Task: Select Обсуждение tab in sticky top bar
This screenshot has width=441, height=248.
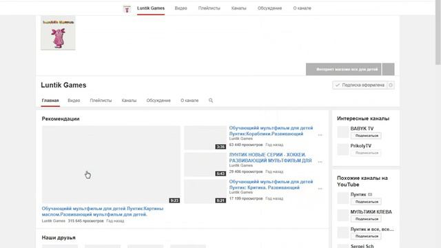Action: 269,8
